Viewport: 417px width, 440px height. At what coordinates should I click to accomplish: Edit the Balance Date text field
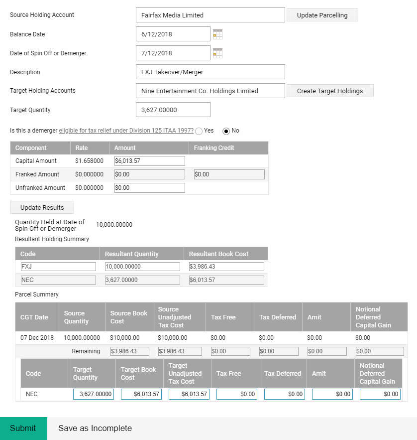(x=173, y=34)
